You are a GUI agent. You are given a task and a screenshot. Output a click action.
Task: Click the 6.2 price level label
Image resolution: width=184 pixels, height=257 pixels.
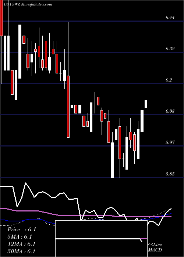click(x=169, y=80)
